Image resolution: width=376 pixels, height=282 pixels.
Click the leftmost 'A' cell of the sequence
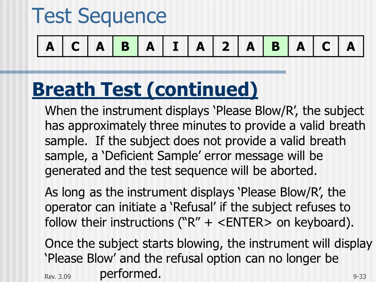pyautogui.click(x=50, y=46)
